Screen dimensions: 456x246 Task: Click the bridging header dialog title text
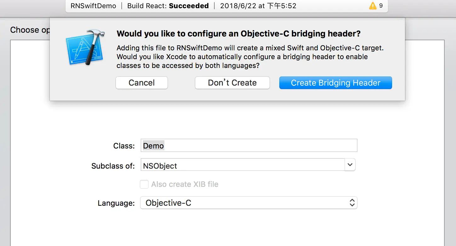coord(238,34)
